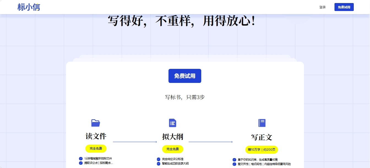Click checkmark beside 图文并茂
Screen dimensions: 370x168
(x=234, y=164)
